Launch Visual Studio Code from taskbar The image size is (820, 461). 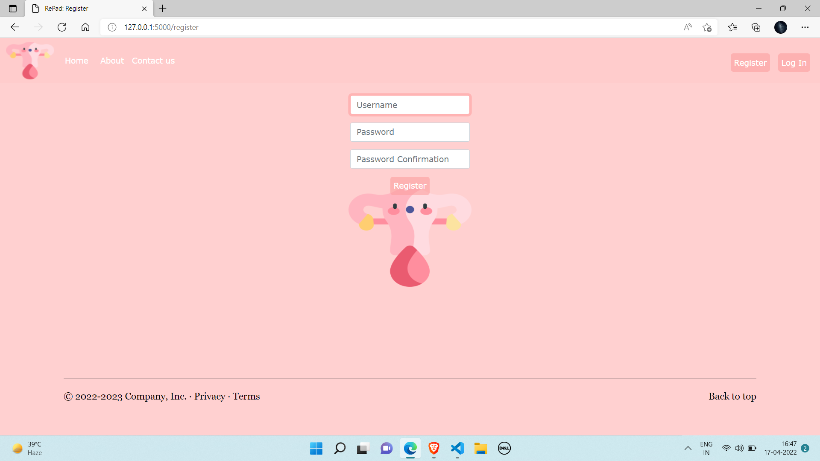click(x=457, y=448)
